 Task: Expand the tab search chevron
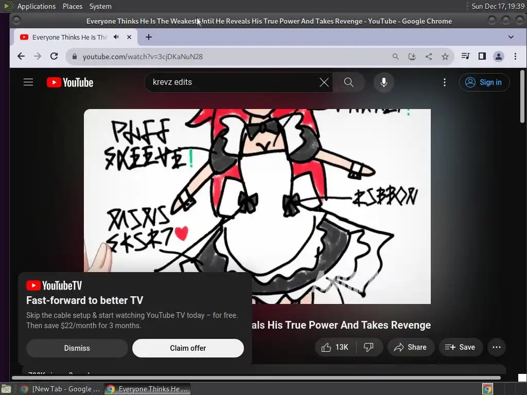tap(511, 37)
